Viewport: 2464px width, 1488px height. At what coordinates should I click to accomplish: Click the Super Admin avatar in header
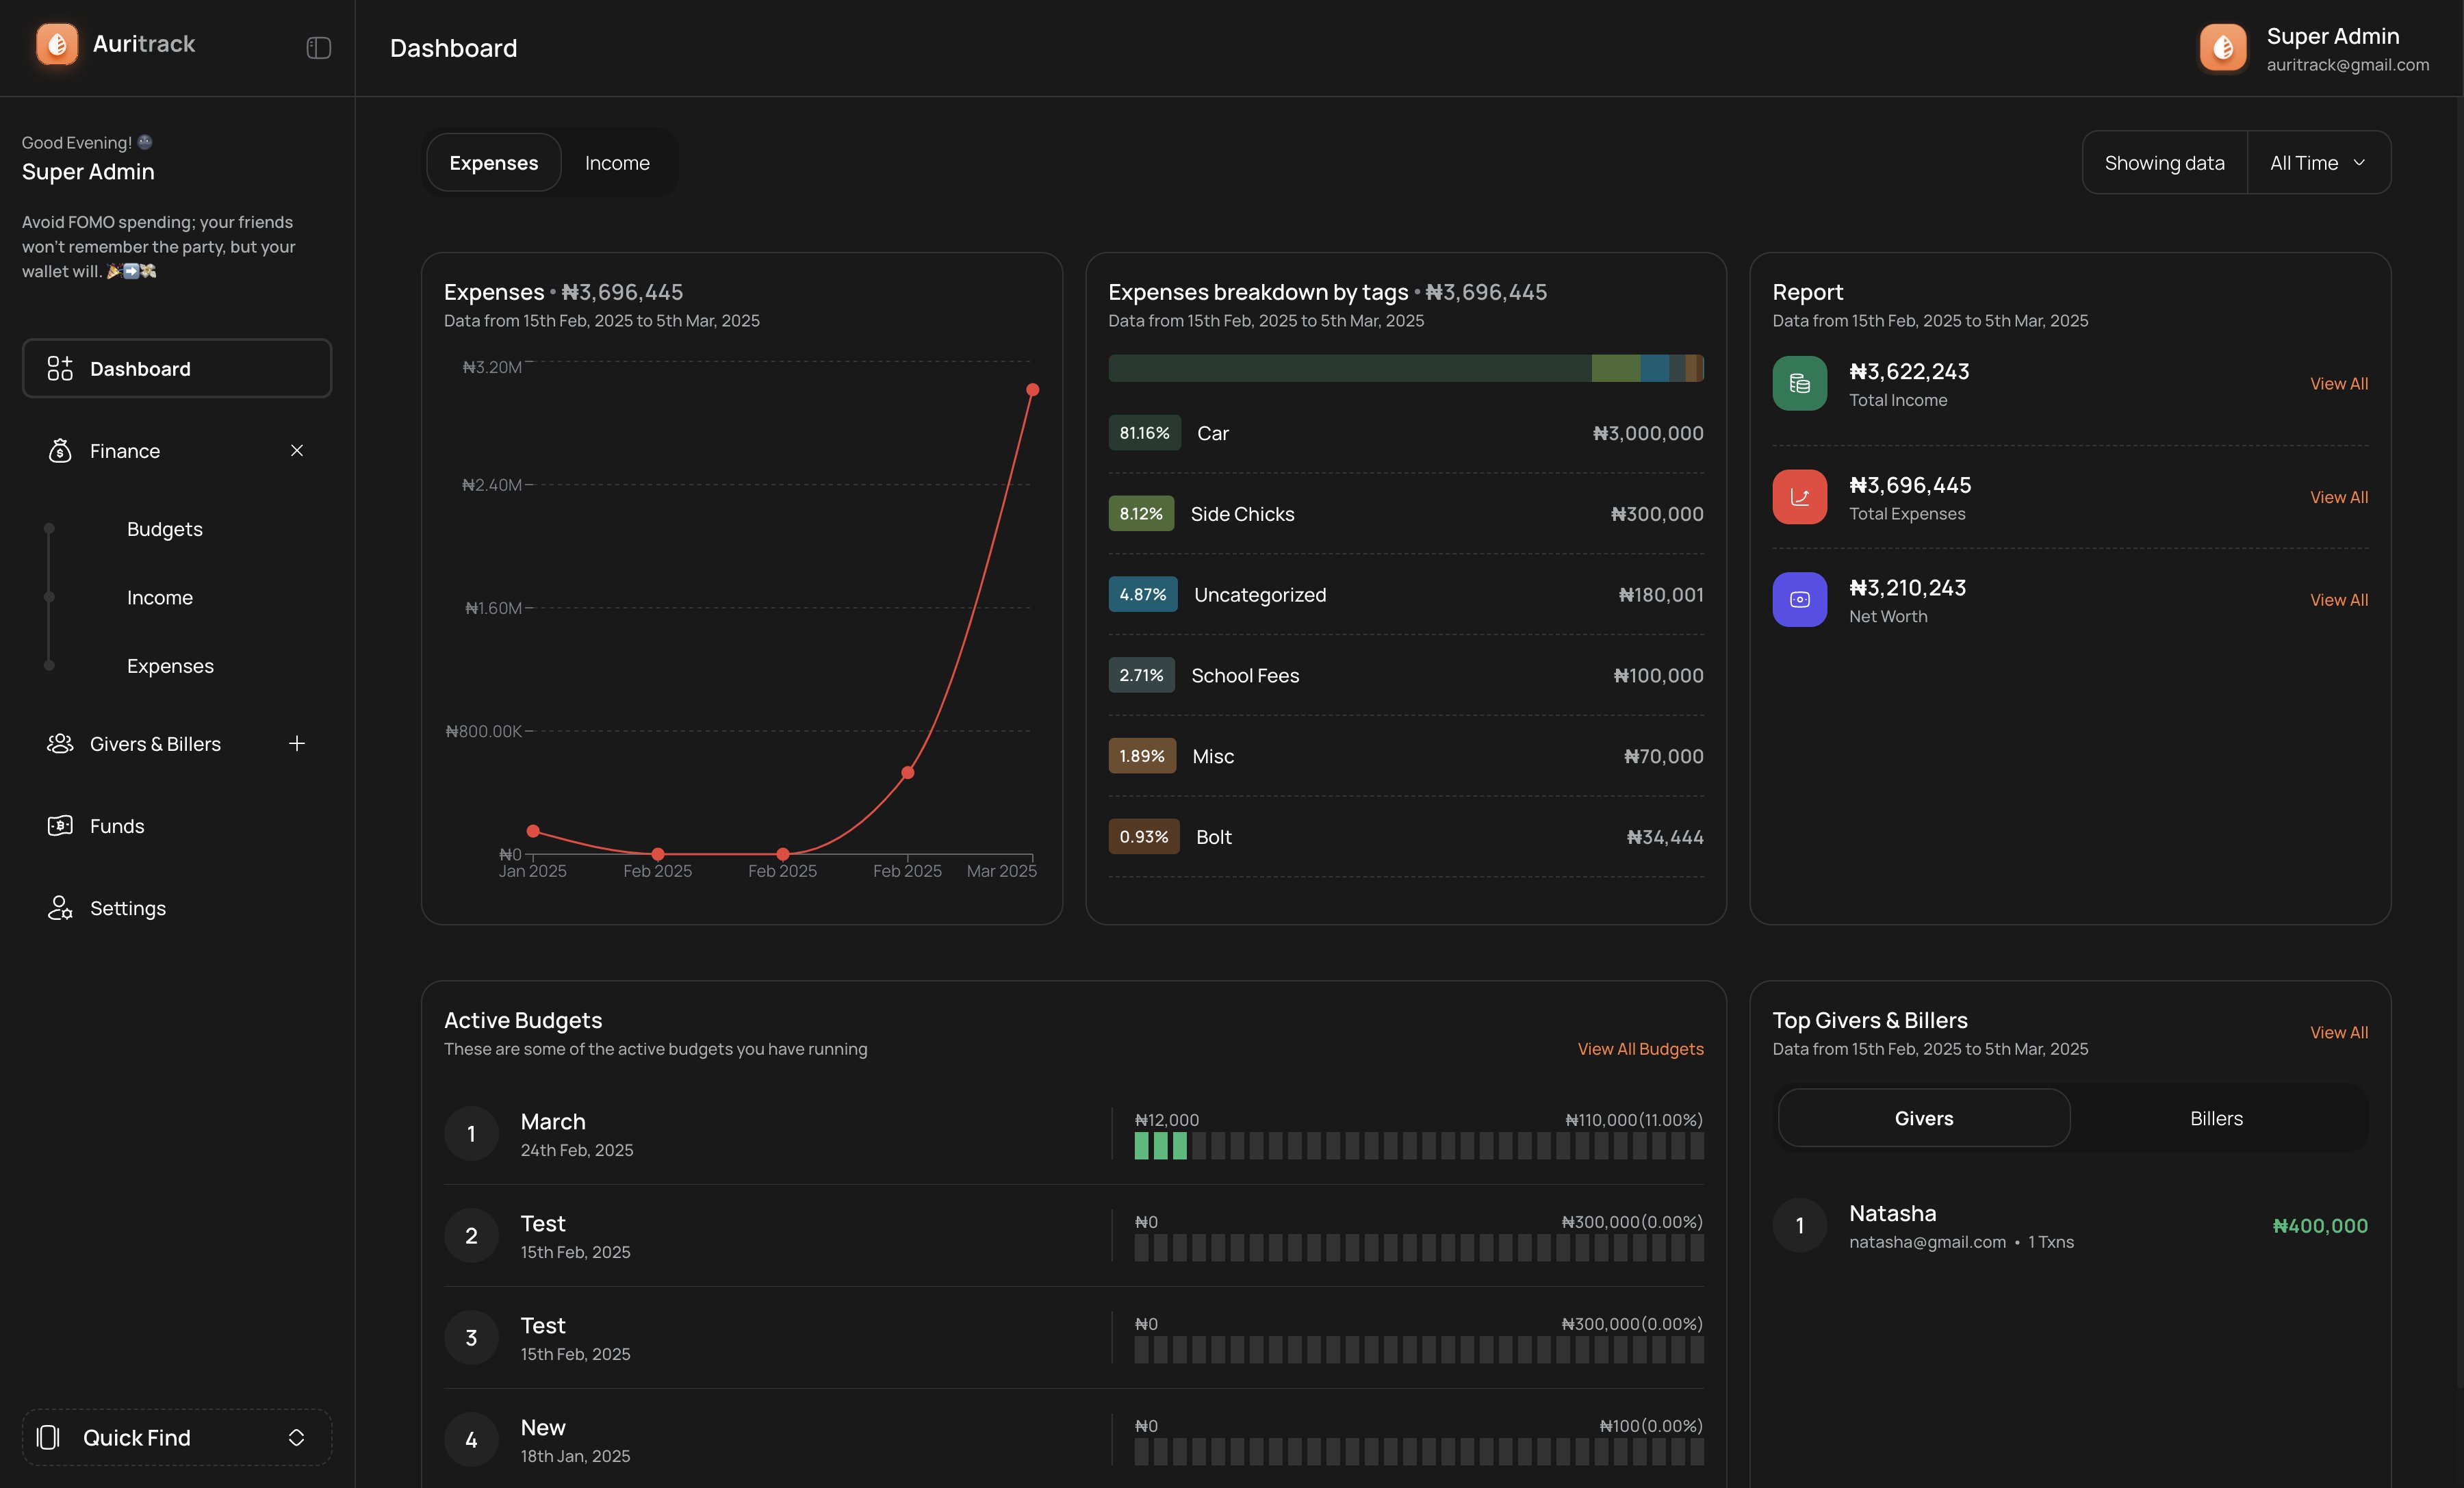coord(2222,48)
